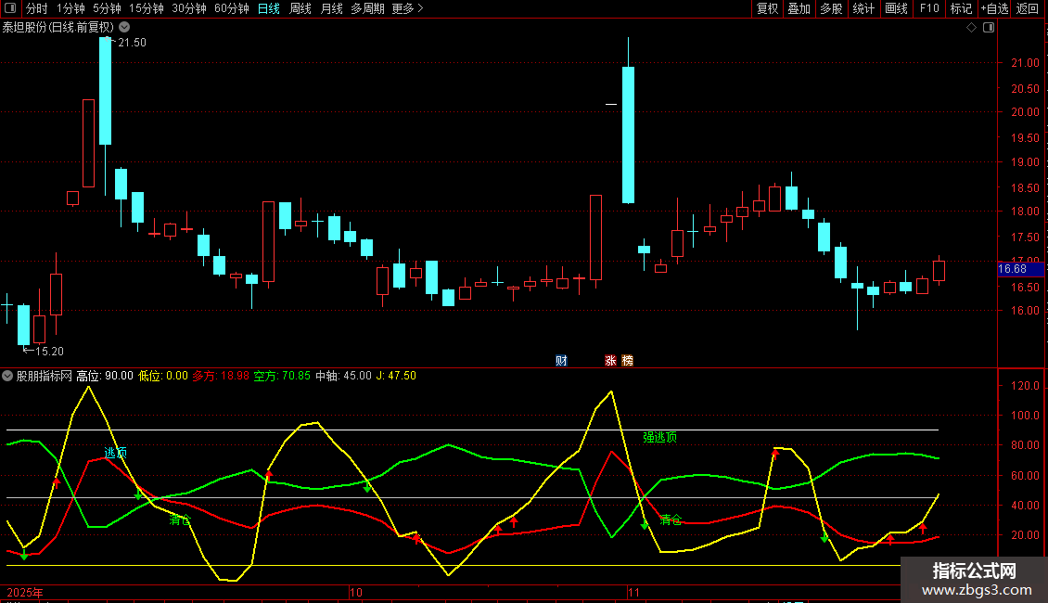Viewport: 1048px width, 603px height.
Task: Click the 返回 back button
Action: click(1028, 8)
